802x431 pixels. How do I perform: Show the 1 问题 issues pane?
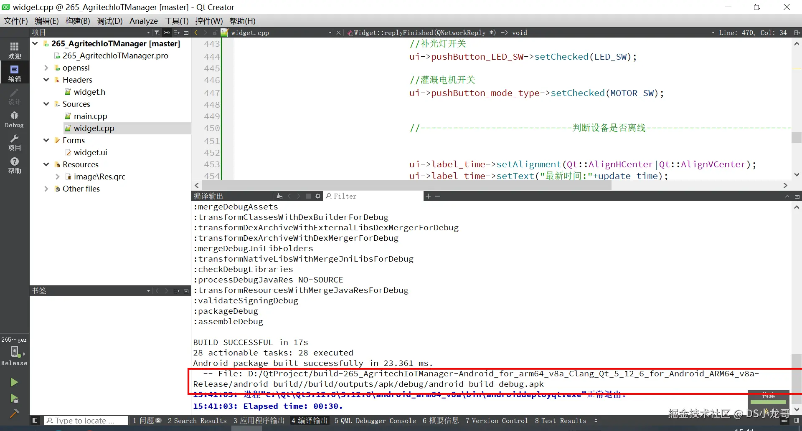[x=147, y=421]
